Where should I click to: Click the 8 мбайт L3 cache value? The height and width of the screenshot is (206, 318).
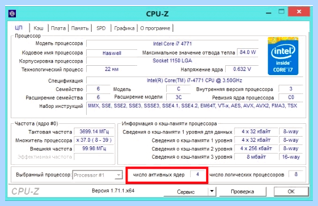point(256,157)
